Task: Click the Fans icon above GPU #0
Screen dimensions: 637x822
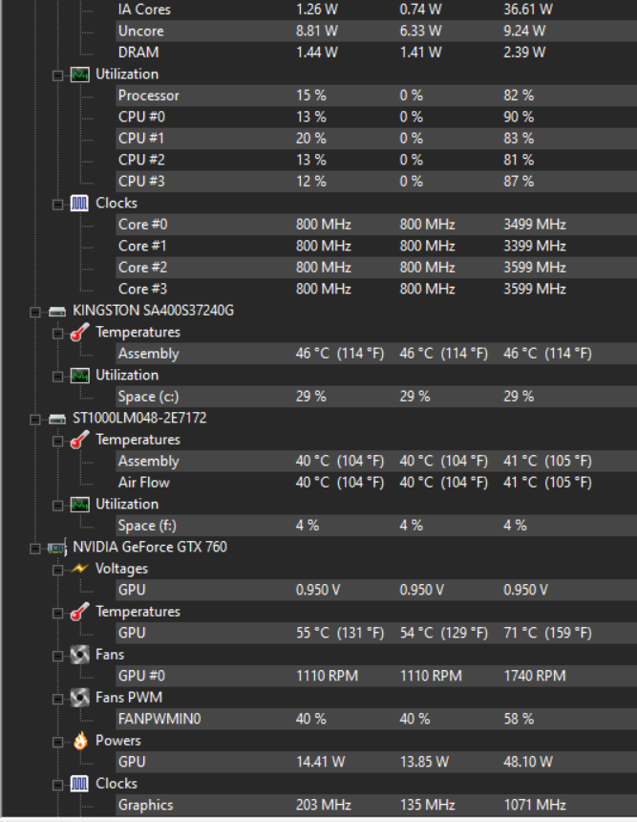Action: (x=79, y=655)
